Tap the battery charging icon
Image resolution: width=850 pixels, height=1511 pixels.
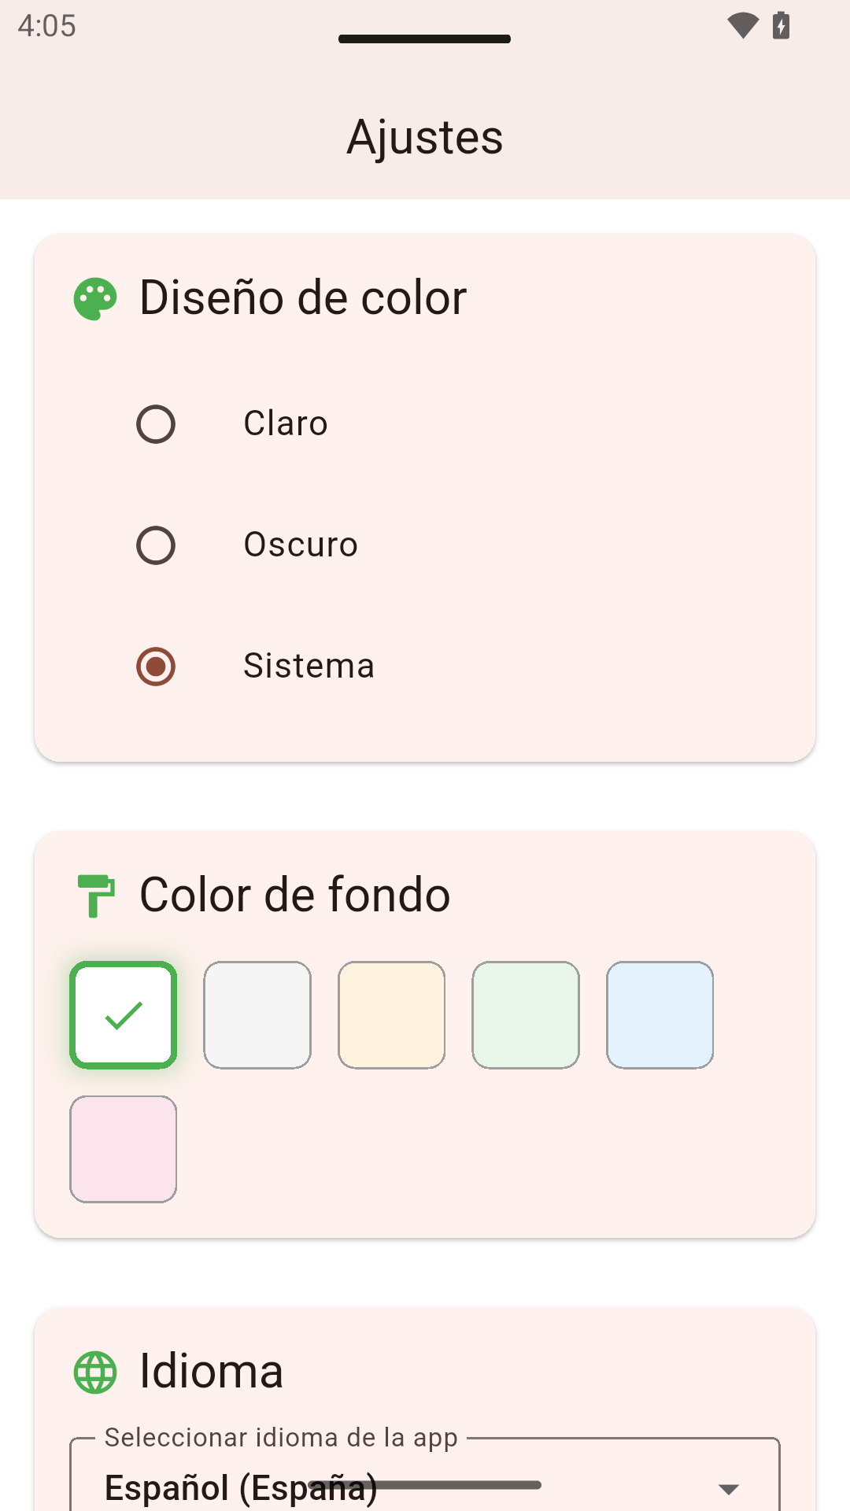(x=781, y=26)
